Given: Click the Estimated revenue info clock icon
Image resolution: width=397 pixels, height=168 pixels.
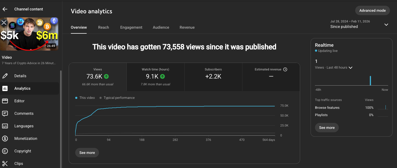Looking at the screenshot, I should [x=285, y=69].
